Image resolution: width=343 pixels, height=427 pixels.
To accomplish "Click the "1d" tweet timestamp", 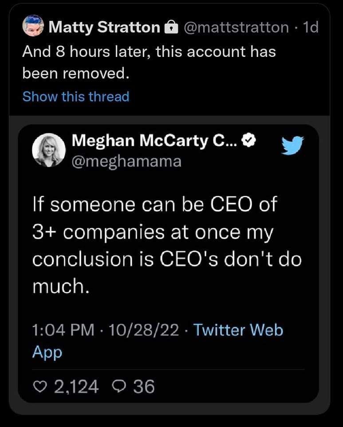I will click(309, 28).
